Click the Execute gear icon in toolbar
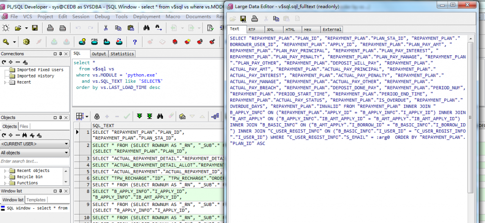This screenshot has width=485, height=223. pyautogui.click(x=27, y=42)
